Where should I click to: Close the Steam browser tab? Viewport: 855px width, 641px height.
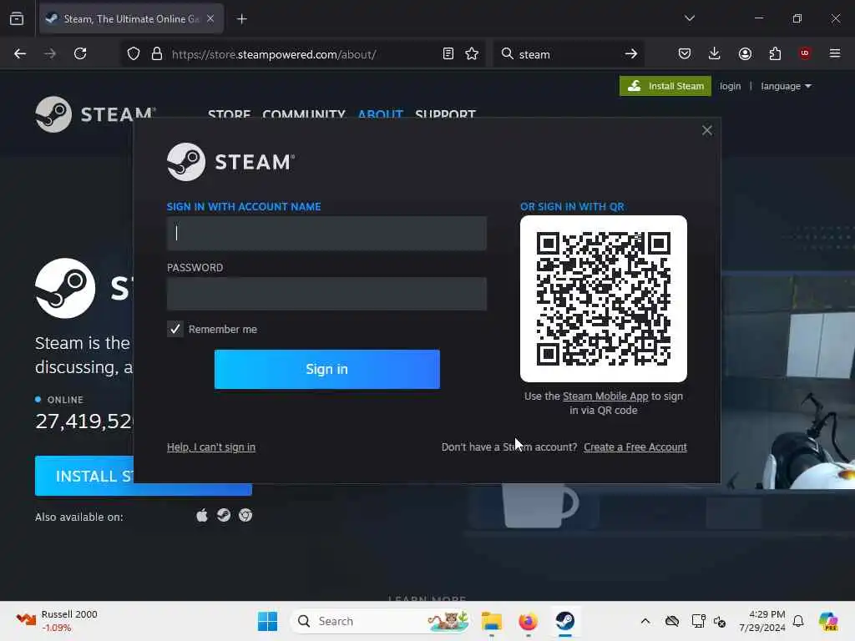[x=210, y=18]
